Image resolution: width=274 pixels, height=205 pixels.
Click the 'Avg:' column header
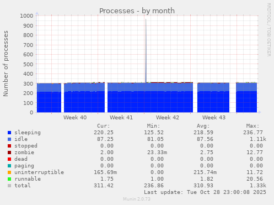tap(203, 126)
